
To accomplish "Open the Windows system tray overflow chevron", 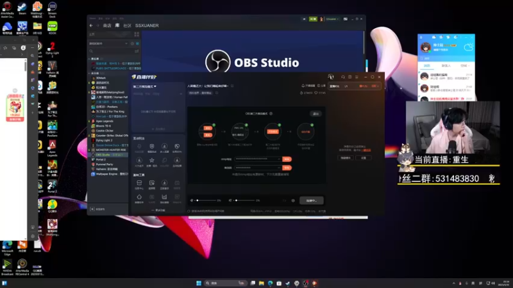I will [454, 283].
